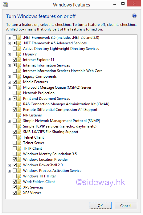Viewport: 143px width, 215px height.
Task: Click the folder icon beside Telnet Client
Action: tap(19, 137)
